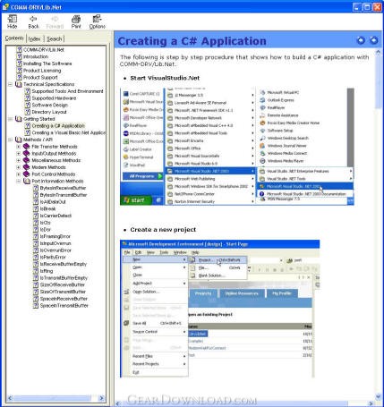
Task: Open the Supported Hardware topic
Action: 54,98
